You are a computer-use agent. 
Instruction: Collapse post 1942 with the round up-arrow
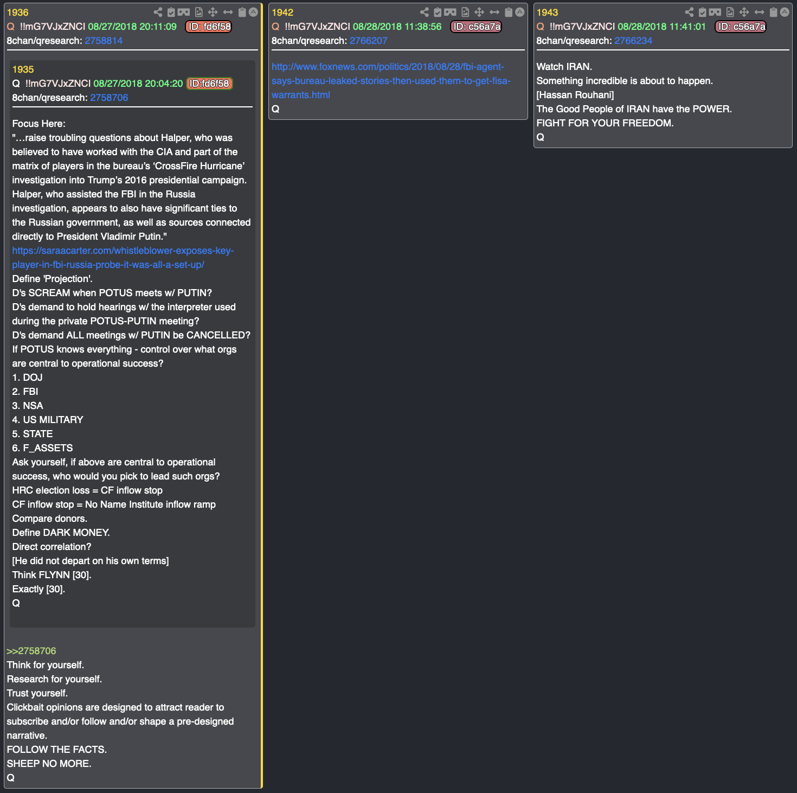coord(520,12)
